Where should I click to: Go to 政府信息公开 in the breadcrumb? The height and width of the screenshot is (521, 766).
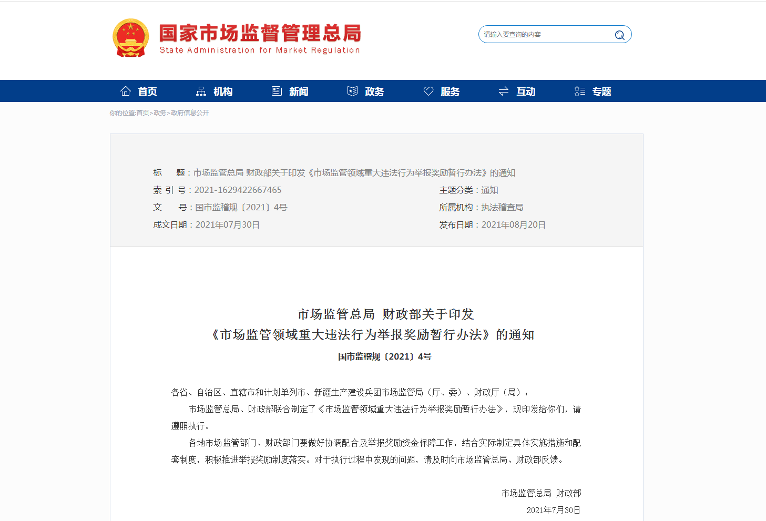(x=190, y=113)
